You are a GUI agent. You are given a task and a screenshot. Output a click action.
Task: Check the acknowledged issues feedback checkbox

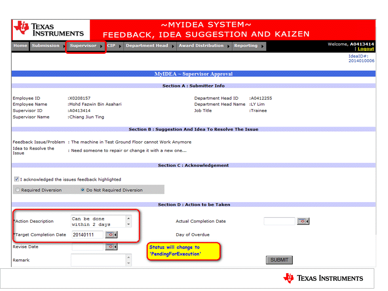pos(17,179)
